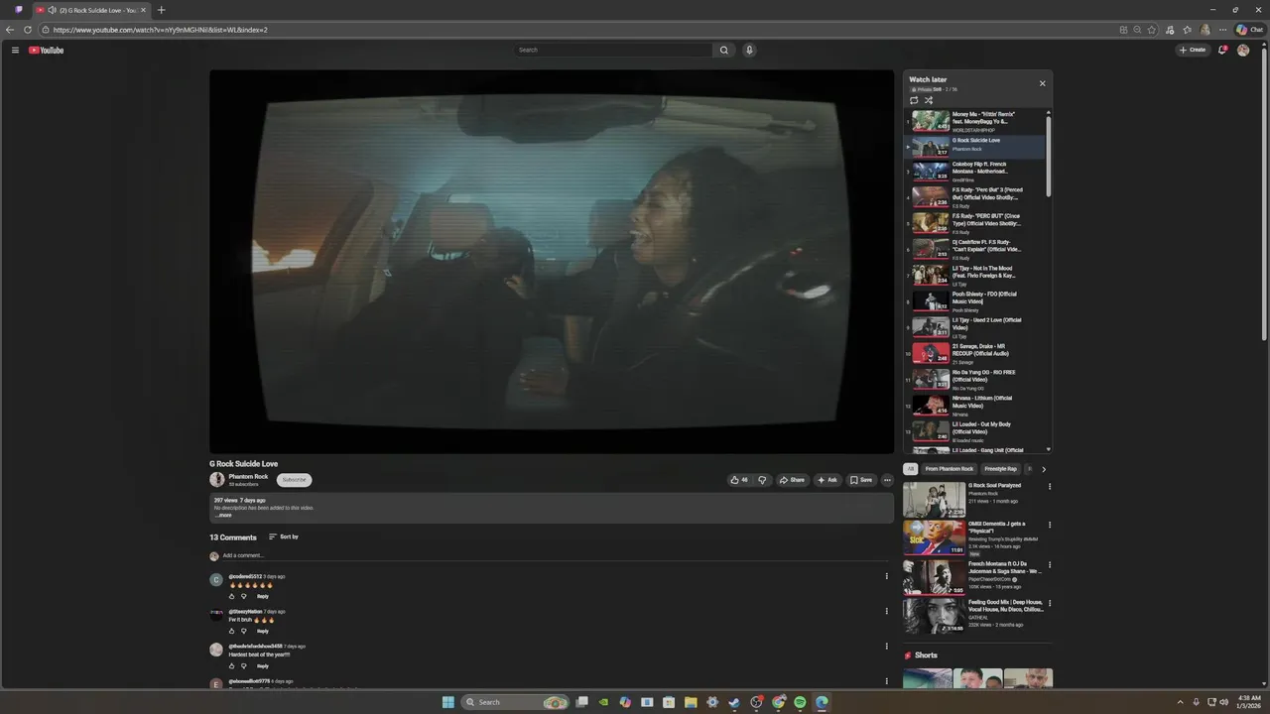The height and width of the screenshot is (714, 1270).
Task: Like the video with thumbs up
Action: tap(739, 480)
